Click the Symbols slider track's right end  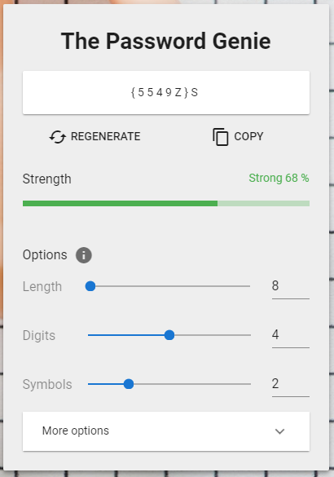click(249, 384)
